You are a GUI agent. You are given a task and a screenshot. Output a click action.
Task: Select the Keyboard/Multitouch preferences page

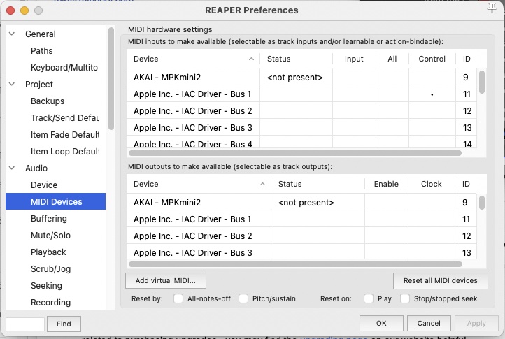64,68
